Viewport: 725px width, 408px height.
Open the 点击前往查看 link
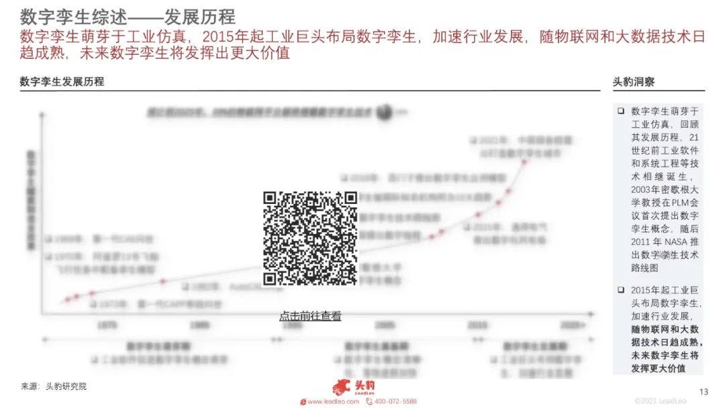click(x=310, y=316)
